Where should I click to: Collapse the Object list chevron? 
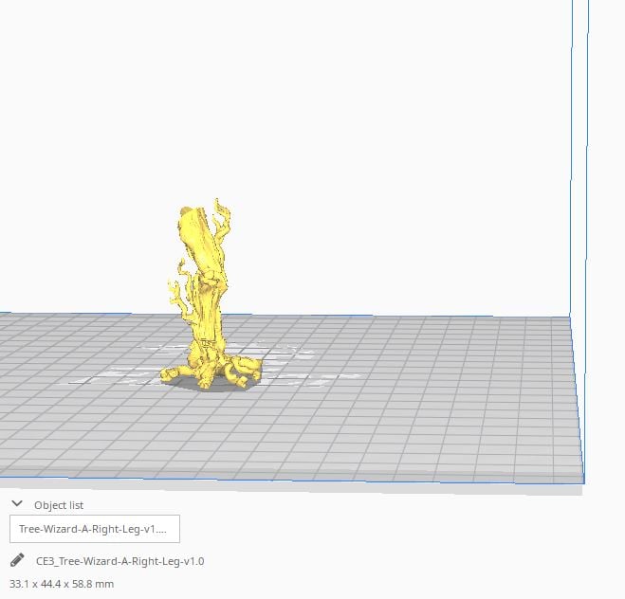click(x=17, y=504)
